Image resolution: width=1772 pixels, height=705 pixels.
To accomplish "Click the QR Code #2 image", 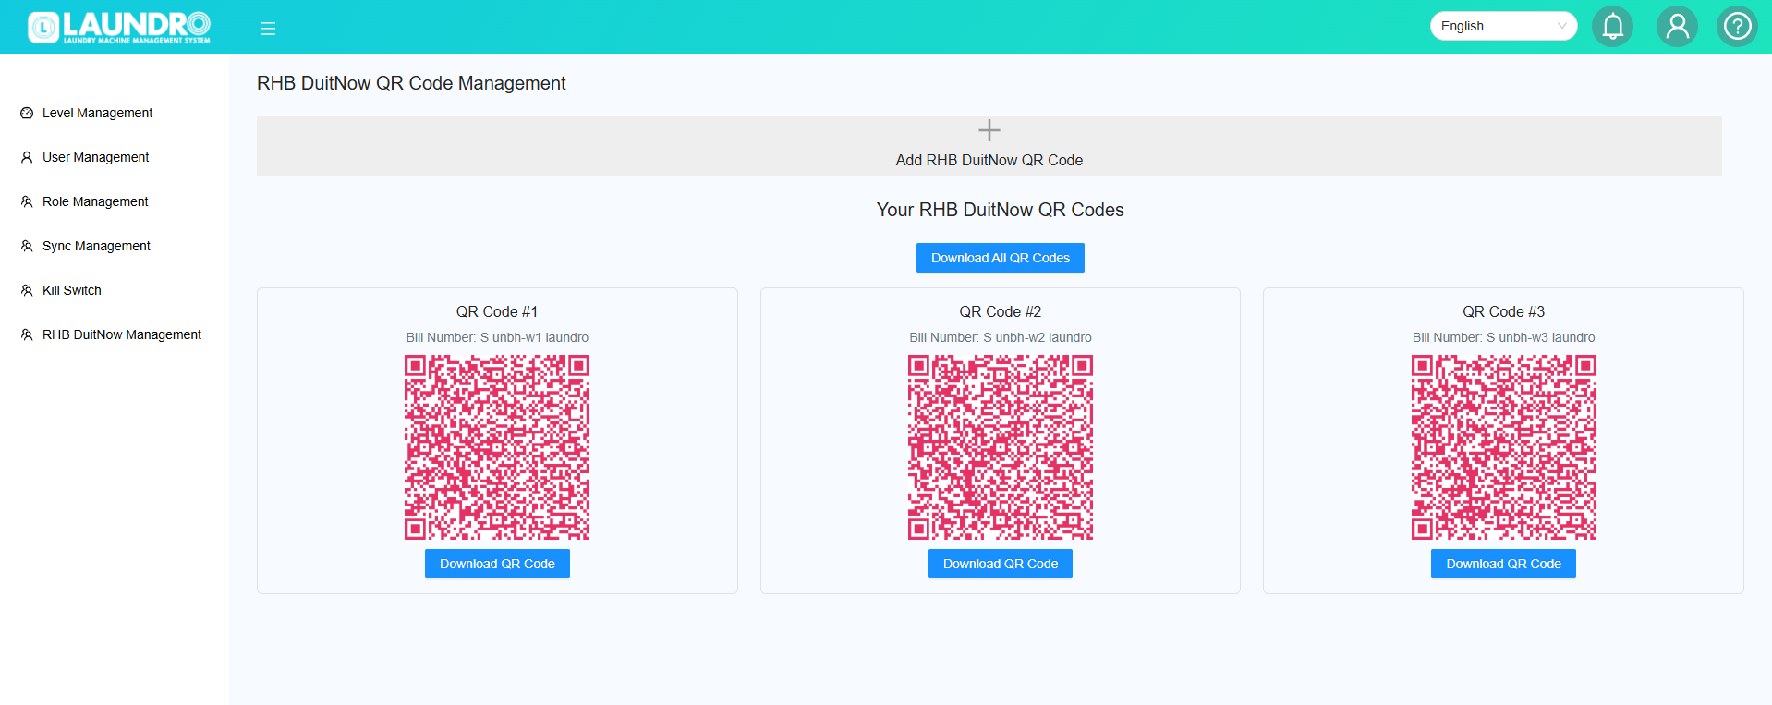I will tap(1001, 447).
